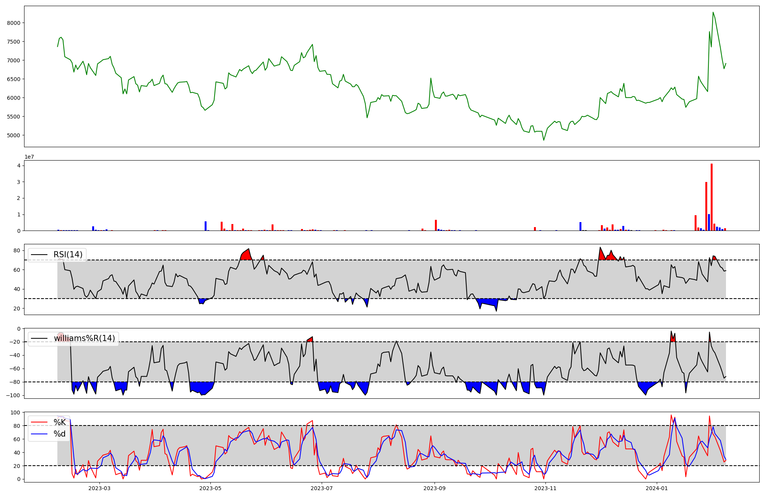
Task: Click the 2023-05 x-axis date label
Action: 210,488
